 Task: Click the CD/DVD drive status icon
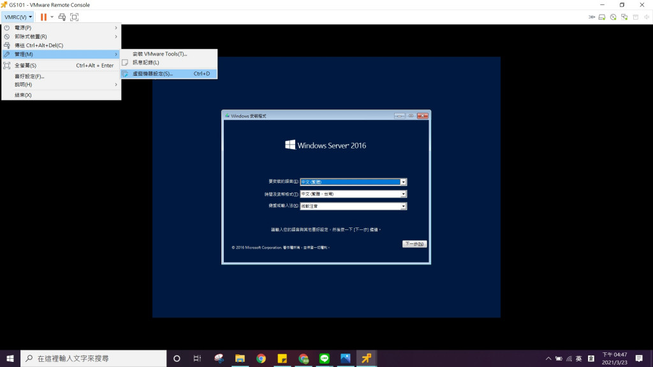point(613,17)
